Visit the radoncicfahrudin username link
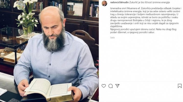183x102 pixels. (119, 2)
